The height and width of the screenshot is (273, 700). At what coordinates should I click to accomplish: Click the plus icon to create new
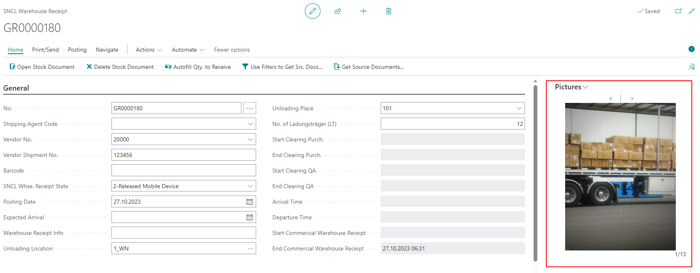(x=363, y=11)
